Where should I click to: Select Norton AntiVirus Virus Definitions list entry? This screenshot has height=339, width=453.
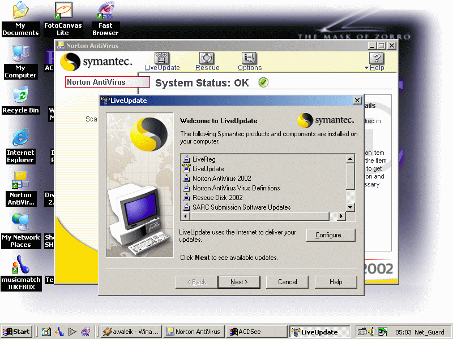(x=232, y=188)
